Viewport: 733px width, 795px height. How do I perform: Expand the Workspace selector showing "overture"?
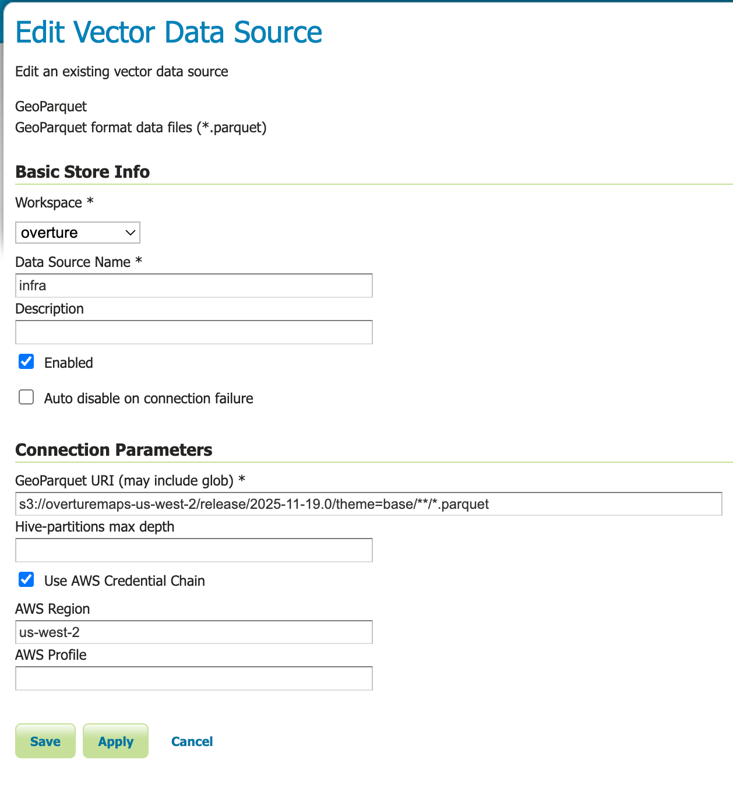click(x=77, y=233)
